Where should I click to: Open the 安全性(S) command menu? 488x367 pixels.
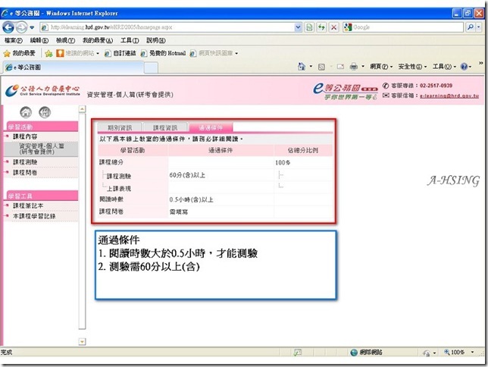point(412,67)
